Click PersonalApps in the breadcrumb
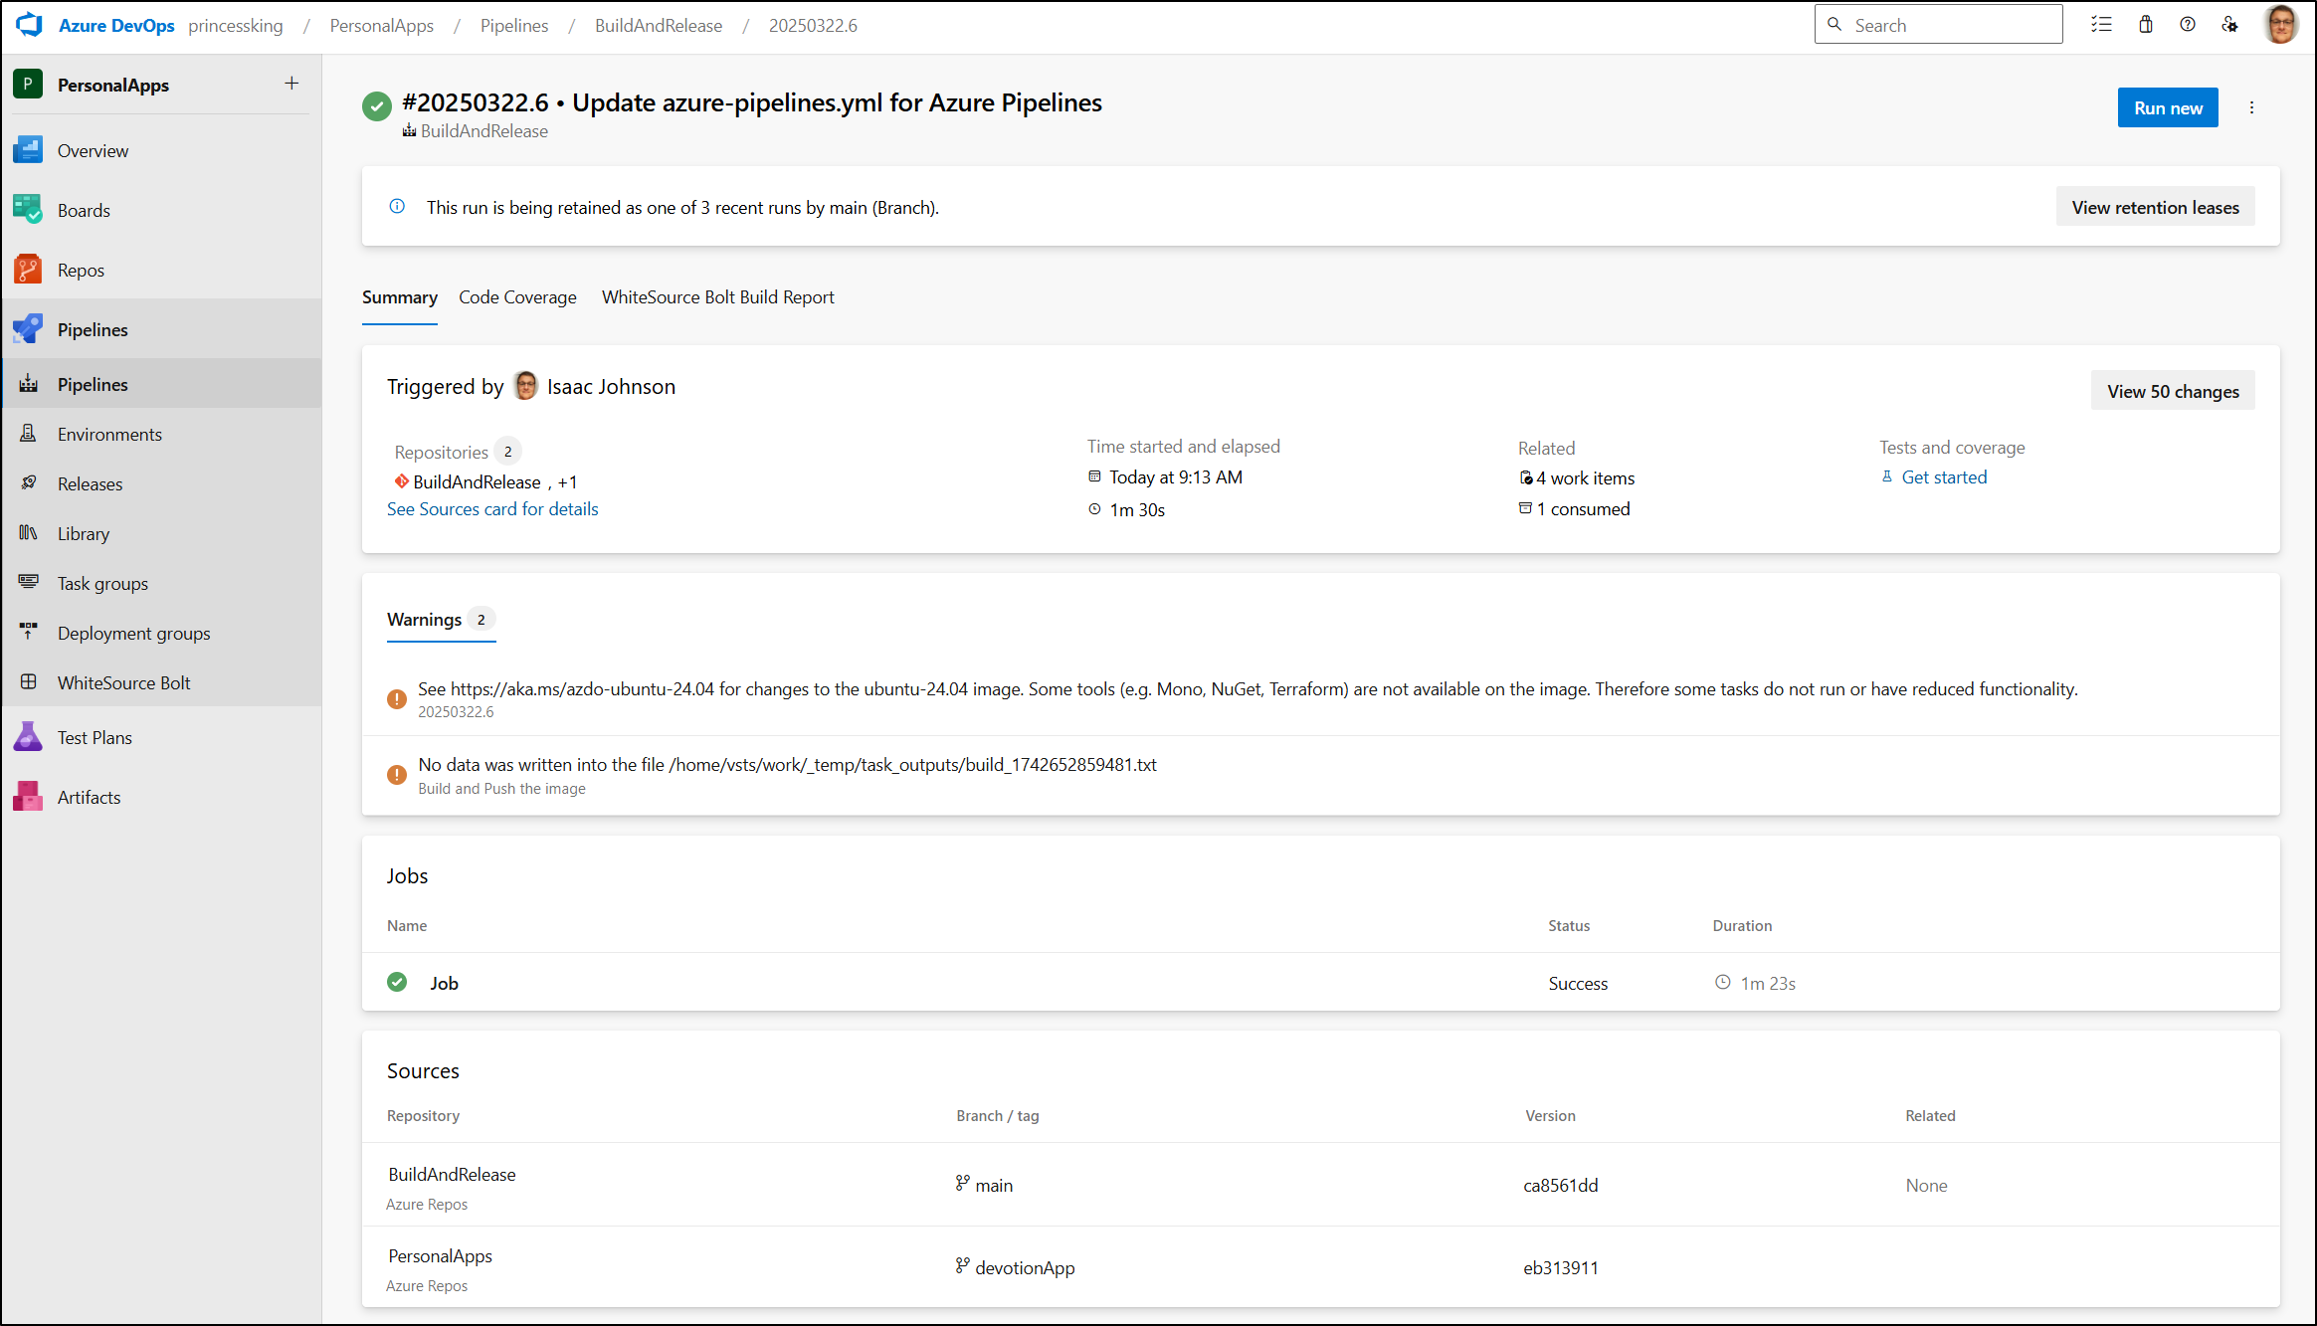 pos(381,25)
